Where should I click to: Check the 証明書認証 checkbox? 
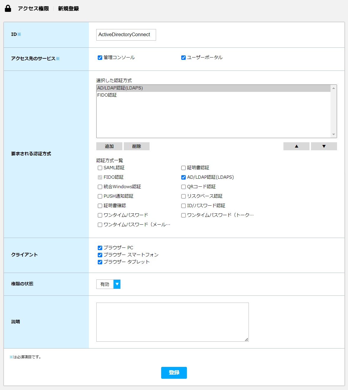click(184, 168)
